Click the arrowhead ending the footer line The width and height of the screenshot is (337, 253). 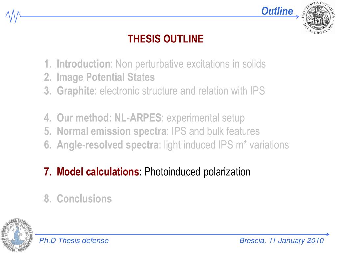click(327, 234)
